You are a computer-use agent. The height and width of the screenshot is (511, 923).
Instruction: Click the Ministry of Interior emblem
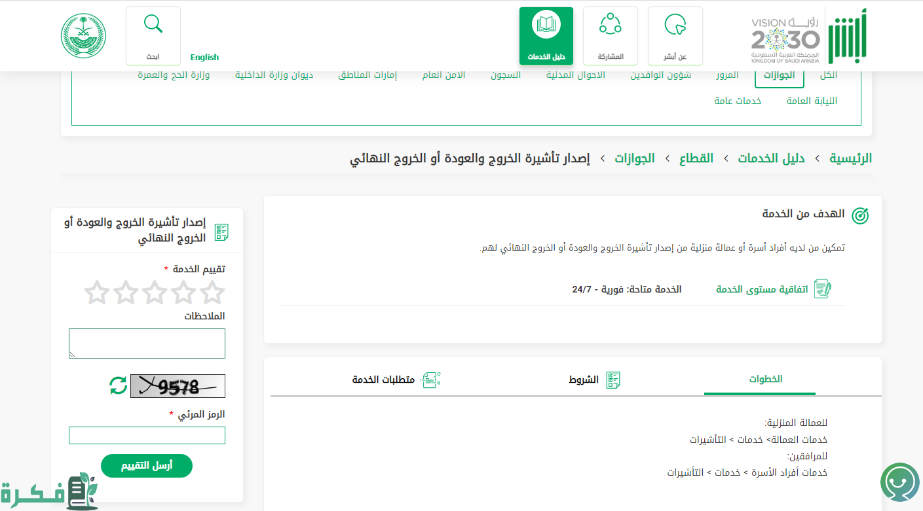click(x=84, y=36)
